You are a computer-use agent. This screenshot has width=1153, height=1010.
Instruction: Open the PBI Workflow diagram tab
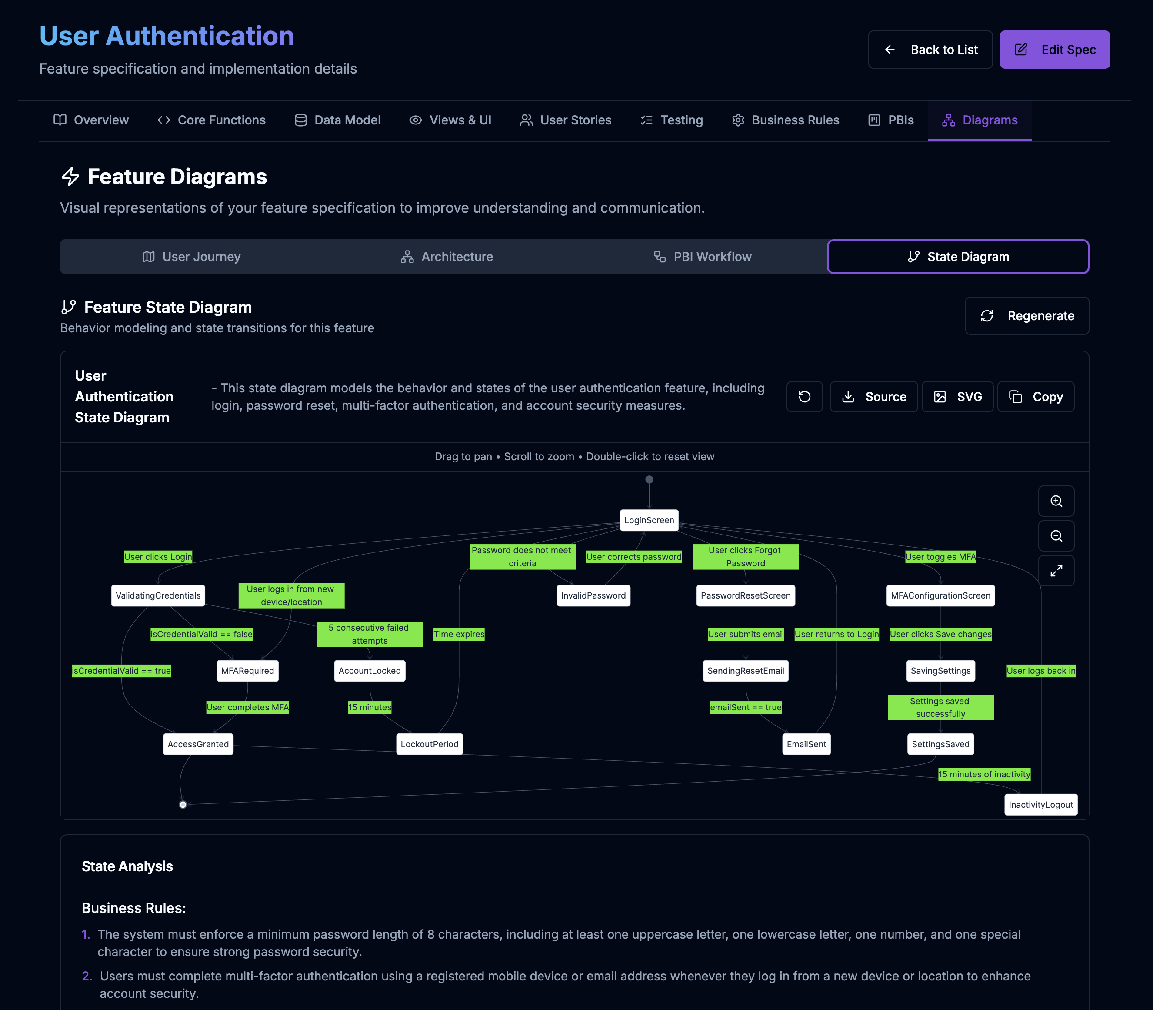702,257
